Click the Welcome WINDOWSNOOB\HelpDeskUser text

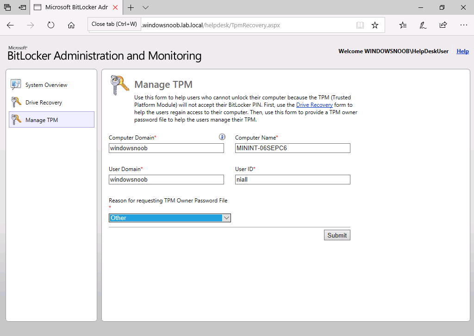point(393,51)
